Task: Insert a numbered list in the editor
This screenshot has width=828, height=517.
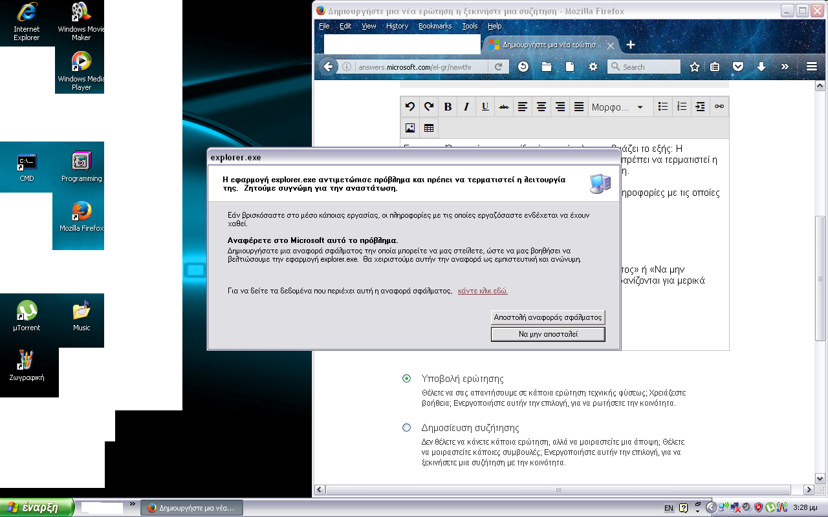Action: coord(681,107)
